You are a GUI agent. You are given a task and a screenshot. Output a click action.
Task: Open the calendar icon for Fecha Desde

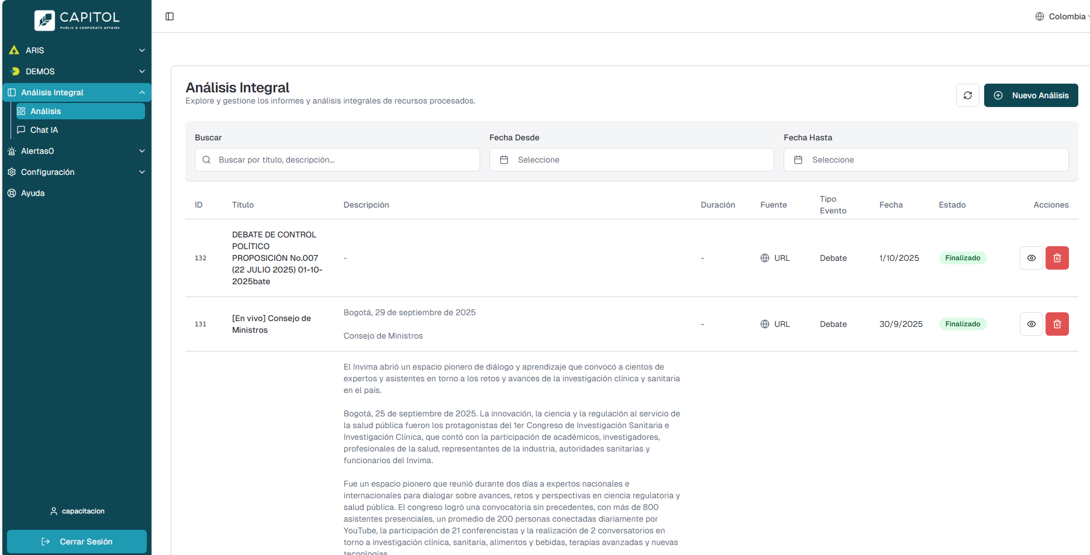click(x=505, y=159)
